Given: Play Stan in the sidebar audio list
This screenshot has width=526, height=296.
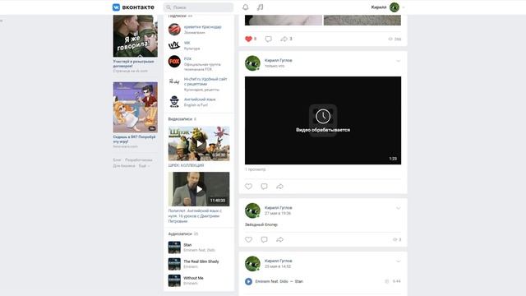Looking at the screenshot, I should pos(174,247).
